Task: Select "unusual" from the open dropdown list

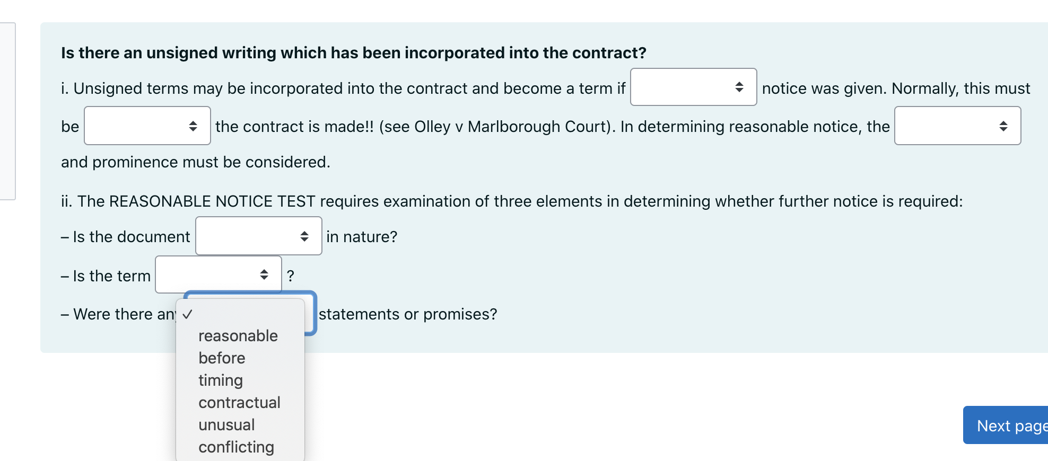Action: pos(226,424)
